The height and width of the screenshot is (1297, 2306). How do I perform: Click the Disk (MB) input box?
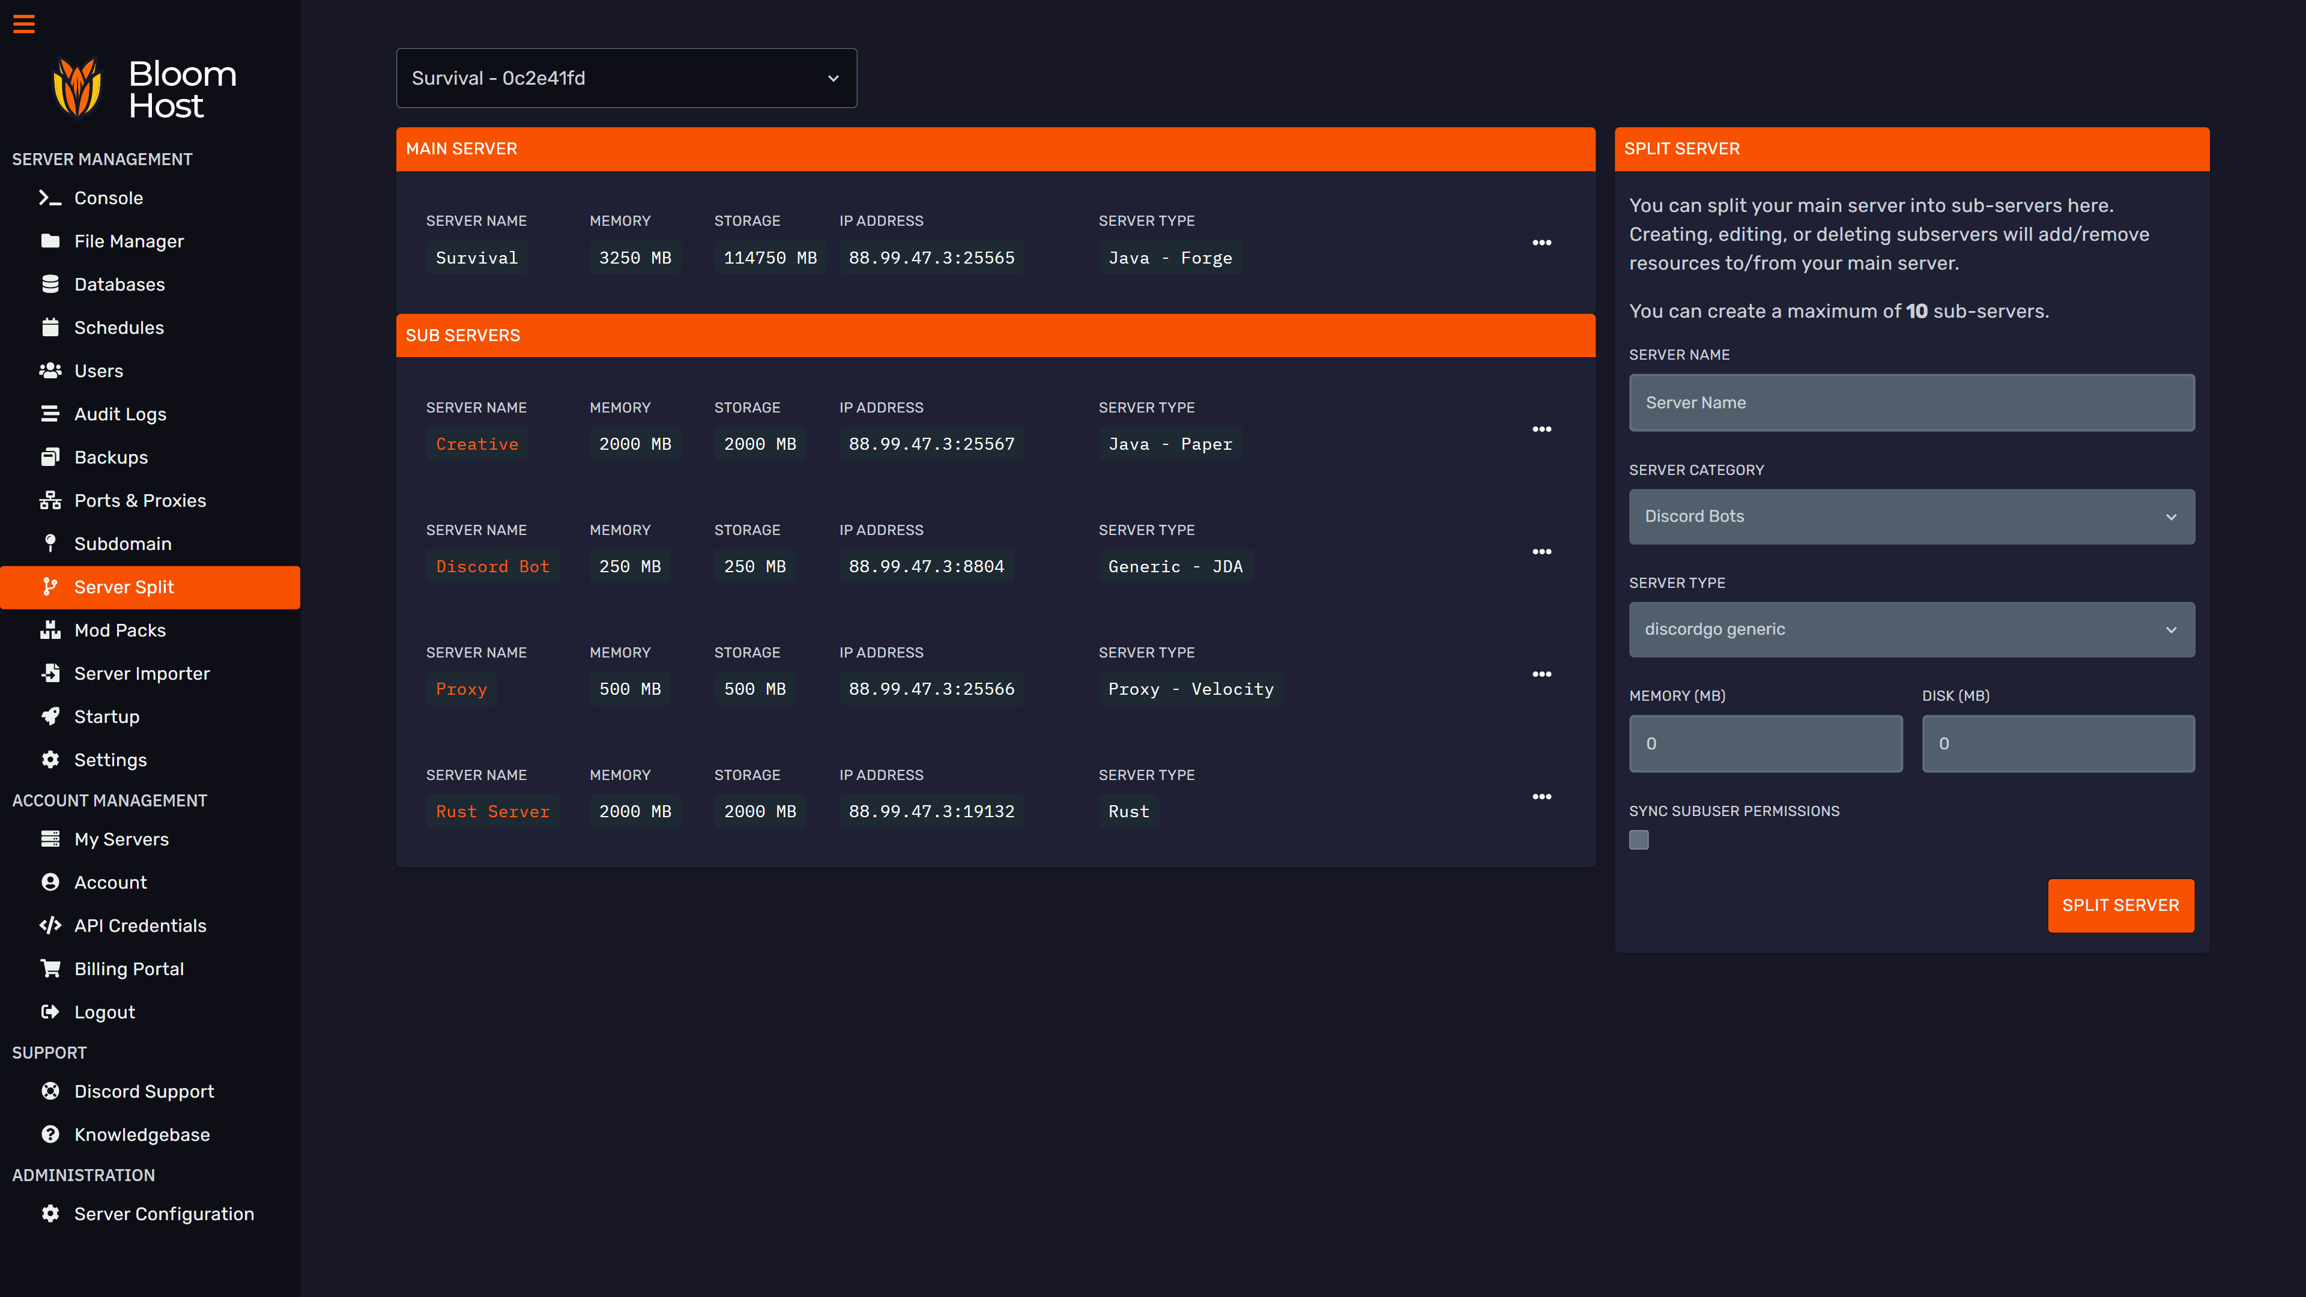coord(2057,744)
